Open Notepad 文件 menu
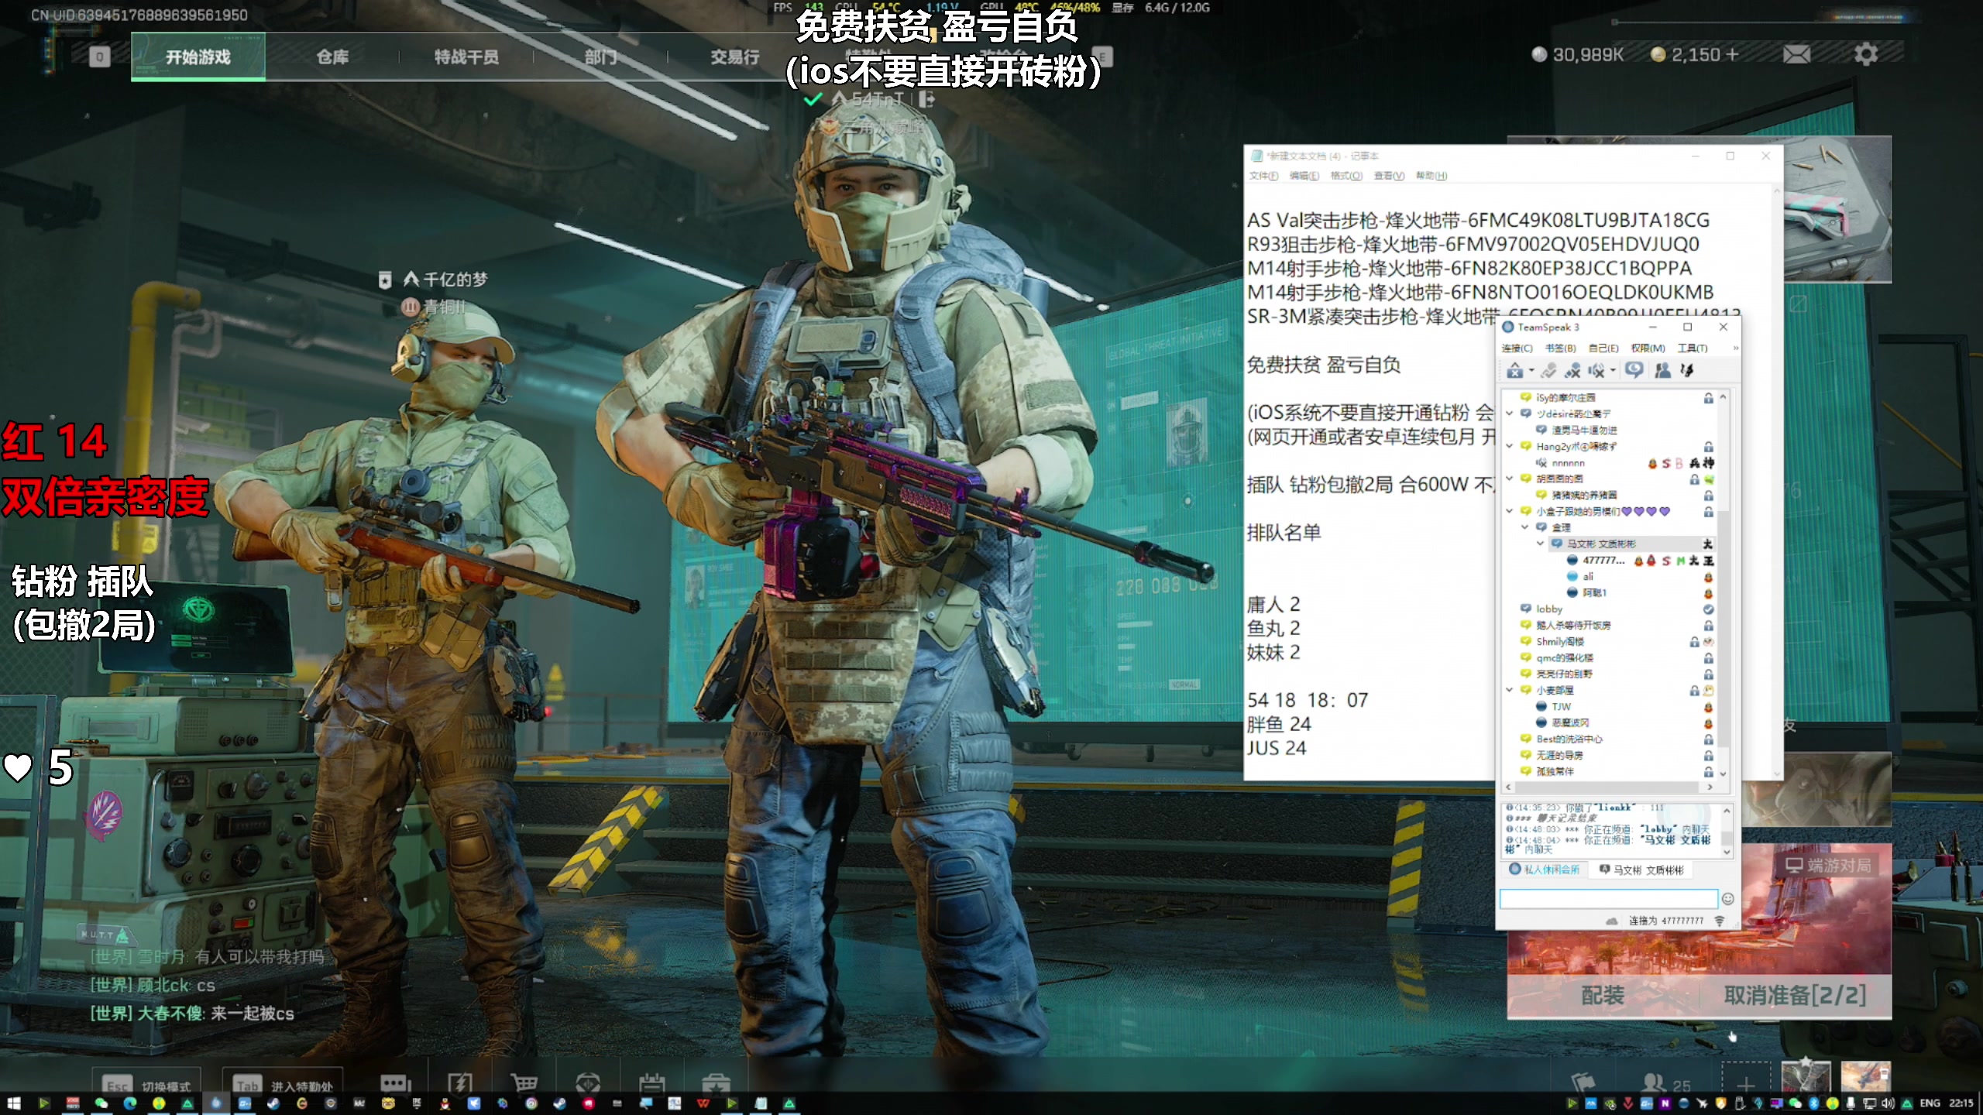The height and width of the screenshot is (1115, 1983). pos(1263,176)
